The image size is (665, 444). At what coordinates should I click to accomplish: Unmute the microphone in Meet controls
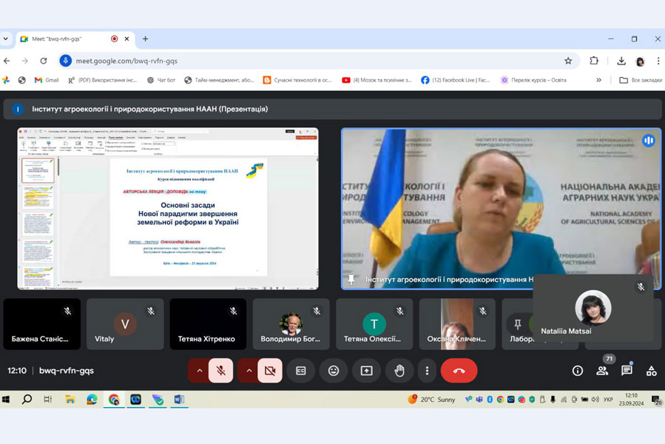(x=220, y=371)
